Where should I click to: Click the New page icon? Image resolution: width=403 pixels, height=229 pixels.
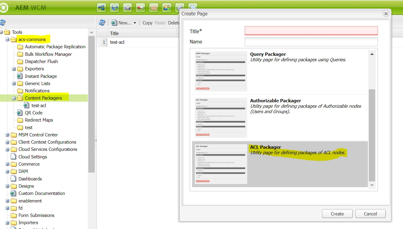tap(114, 23)
